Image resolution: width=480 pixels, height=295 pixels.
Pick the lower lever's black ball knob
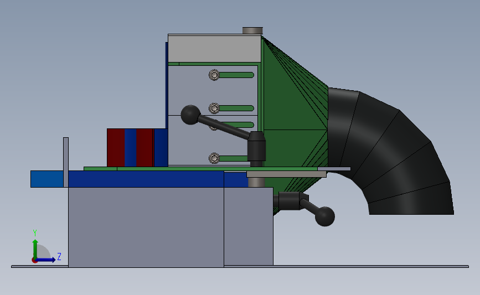coord(325,216)
